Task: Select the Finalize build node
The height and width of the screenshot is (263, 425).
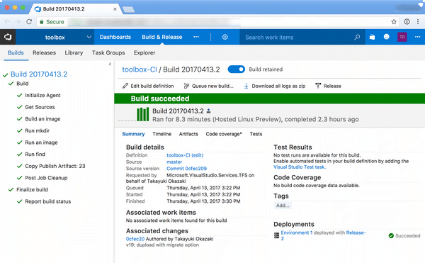Action: click(32, 189)
